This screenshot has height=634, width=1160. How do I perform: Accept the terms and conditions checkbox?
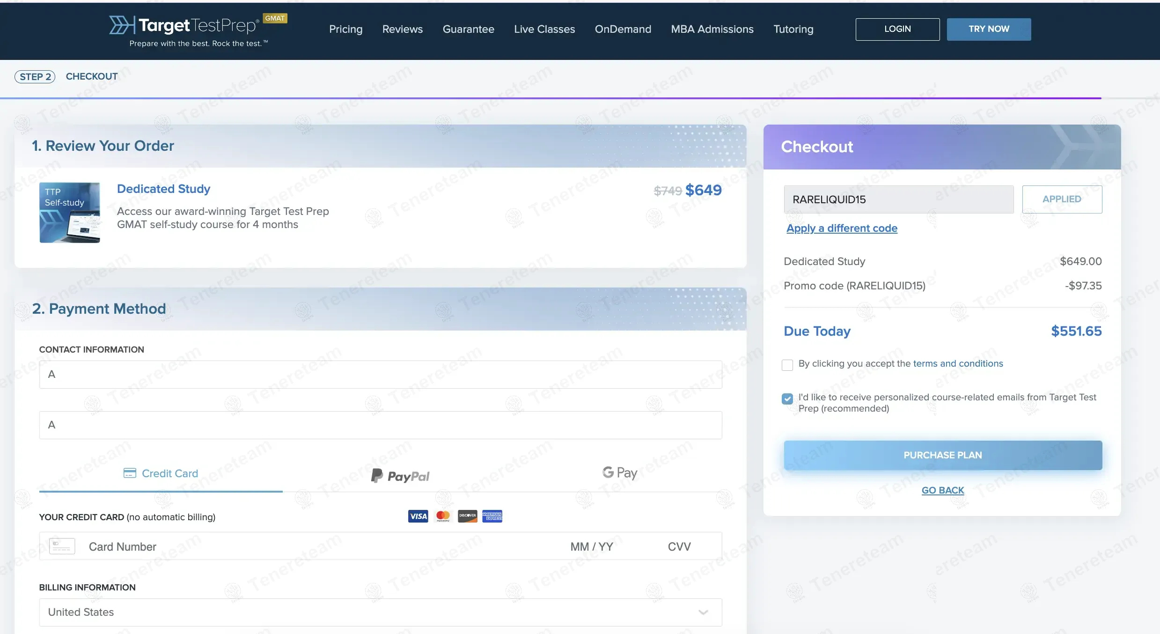pos(787,365)
